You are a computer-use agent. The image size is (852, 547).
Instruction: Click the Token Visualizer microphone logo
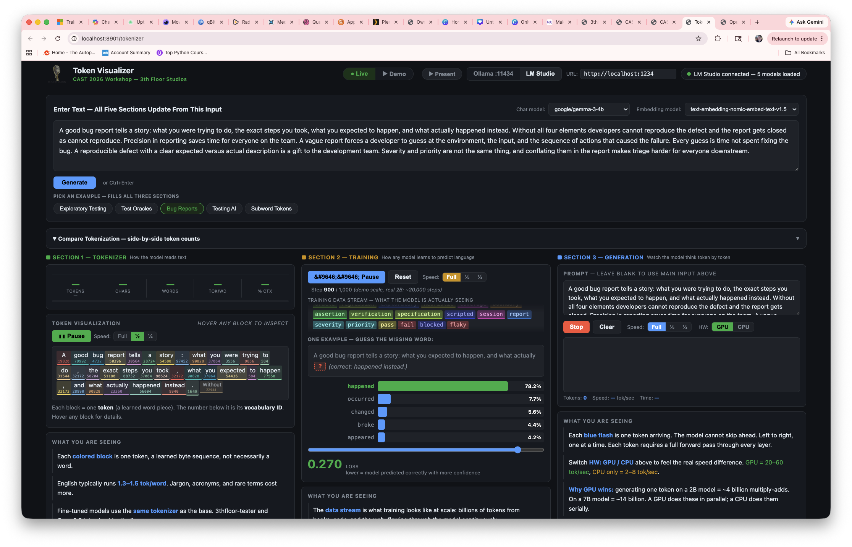[x=57, y=73]
